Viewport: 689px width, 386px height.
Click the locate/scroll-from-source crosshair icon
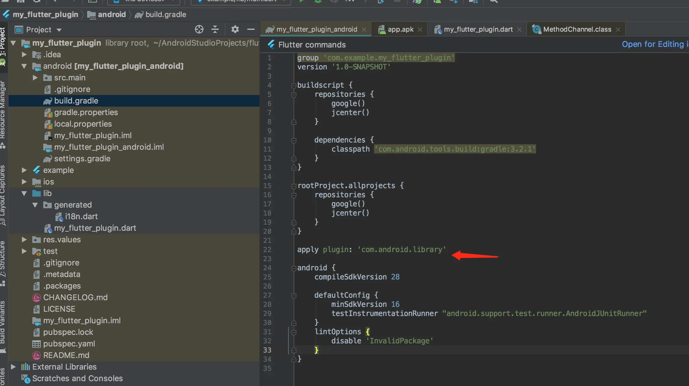[199, 30]
